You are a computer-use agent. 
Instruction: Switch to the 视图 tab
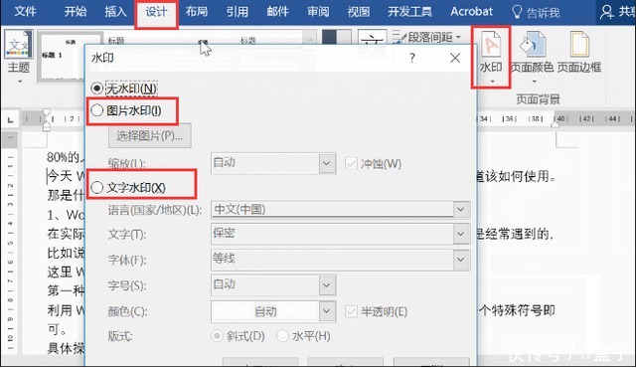pyautogui.click(x=359, y=11)
